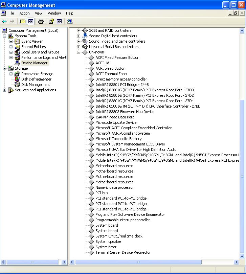The image size is (246, 274).
Task: Expand Local Users and Groups node
Action: pos(11,52)
